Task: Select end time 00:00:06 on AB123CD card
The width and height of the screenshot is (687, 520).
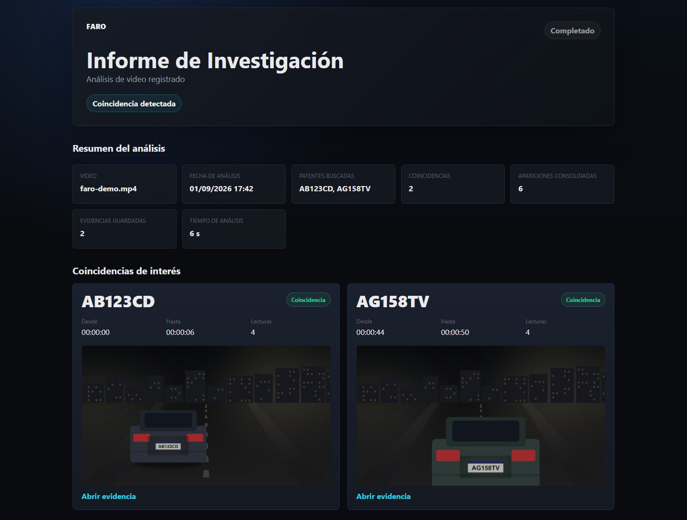Action: 180,332
